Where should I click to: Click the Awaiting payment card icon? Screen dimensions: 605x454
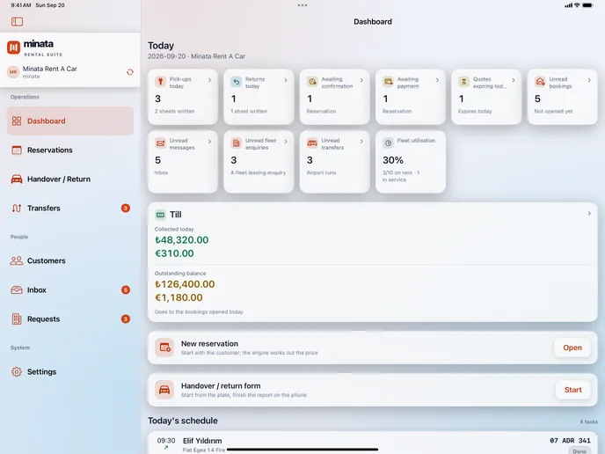click(x=388, y=82)
